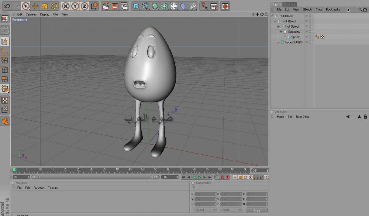Toggle the Z axis lock
This screenshot has width=369, height=216.
pos(85,6)
